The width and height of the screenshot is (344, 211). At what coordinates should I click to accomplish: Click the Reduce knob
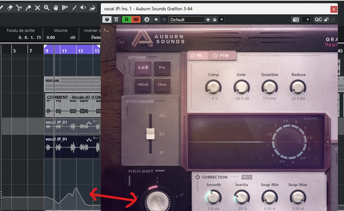point(298,87)
